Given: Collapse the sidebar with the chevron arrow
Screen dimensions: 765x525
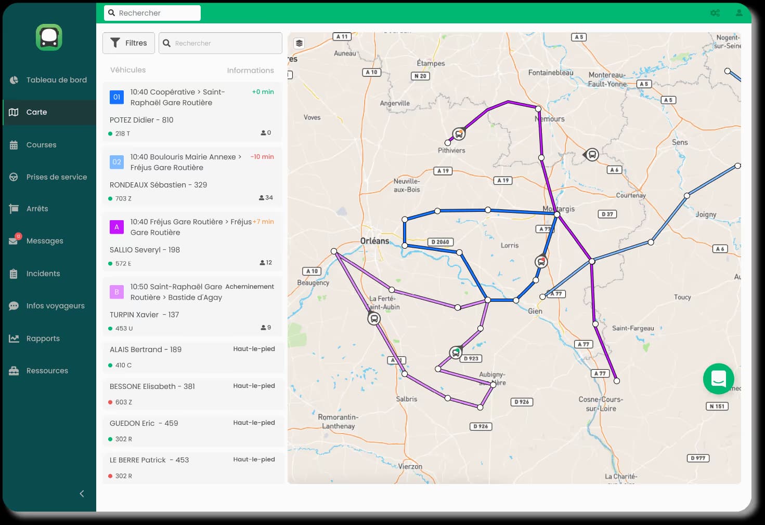Looking at the screenshot, I should click(82, 494).
